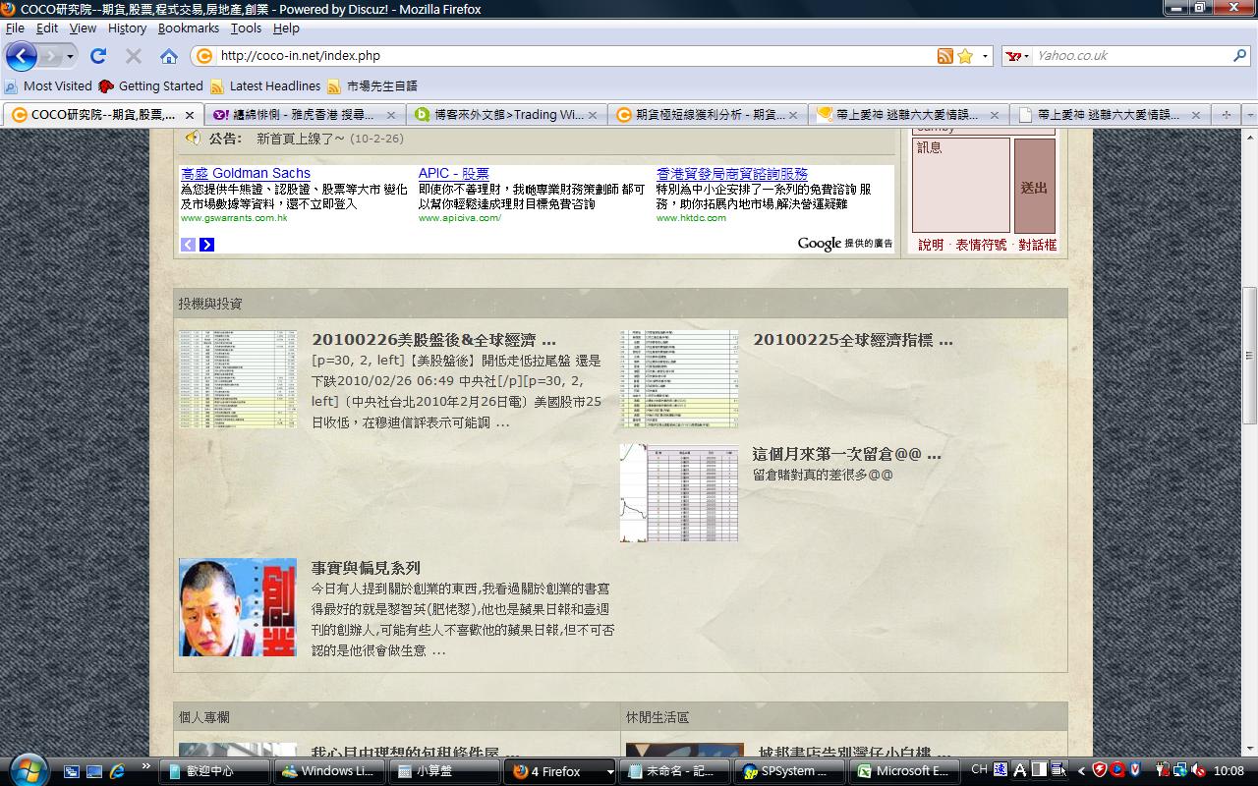Open the Most Visited bookmarks folder
Image resolution: width=1258 pixels, height=786 pixels.
(48, 86)
